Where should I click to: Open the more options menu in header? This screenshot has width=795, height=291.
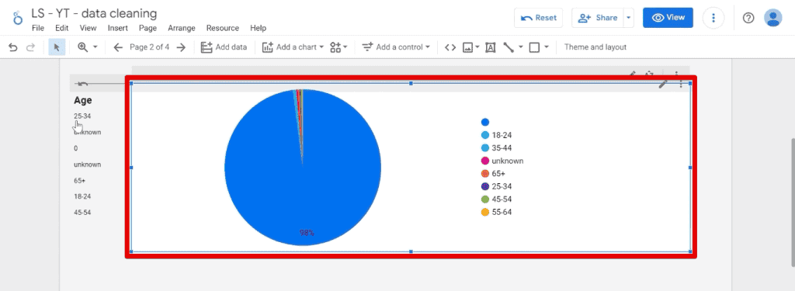click(713, 18)
